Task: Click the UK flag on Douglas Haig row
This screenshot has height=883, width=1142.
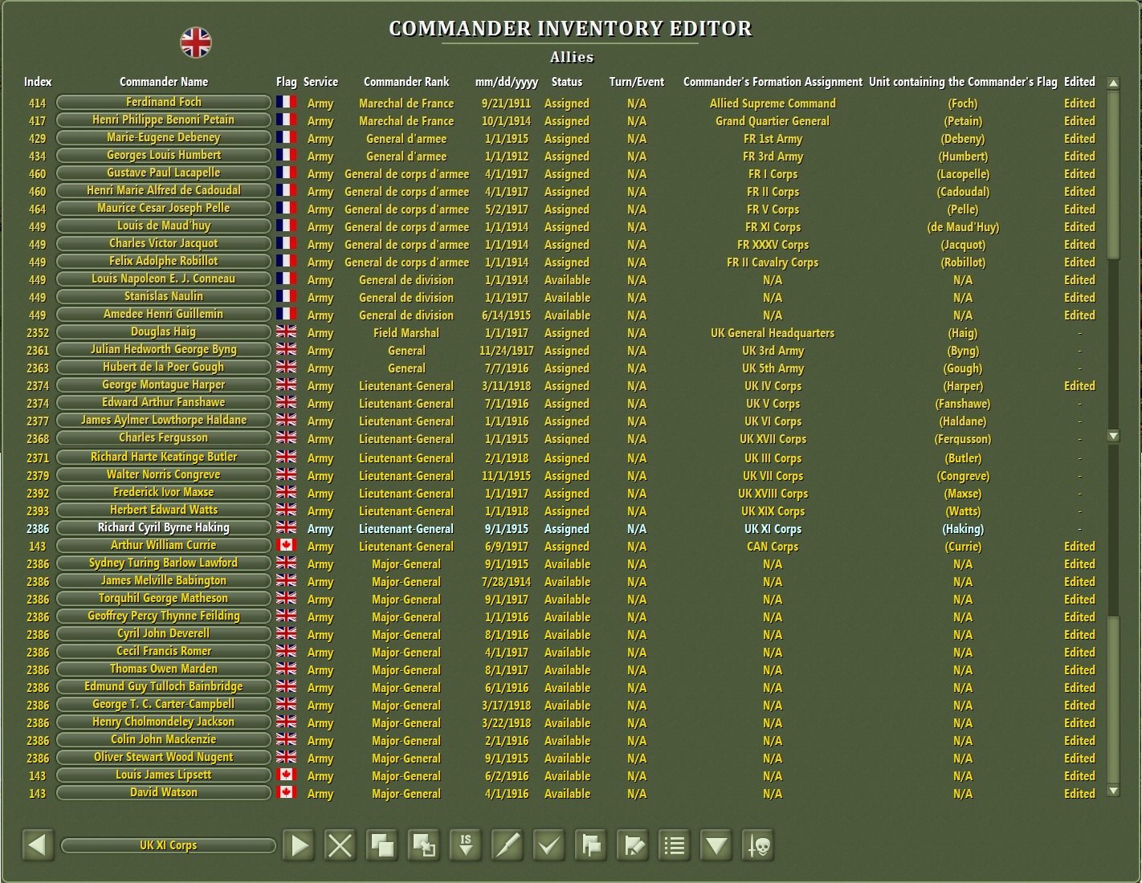Action: [x=286, y=332]
